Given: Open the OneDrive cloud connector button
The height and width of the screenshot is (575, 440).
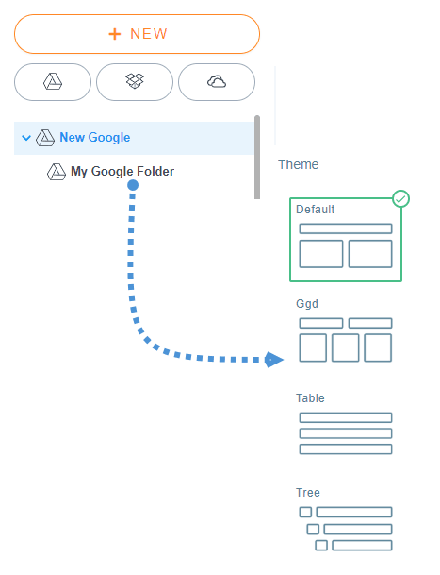Looking at the screenshot, I should point(217,82).
